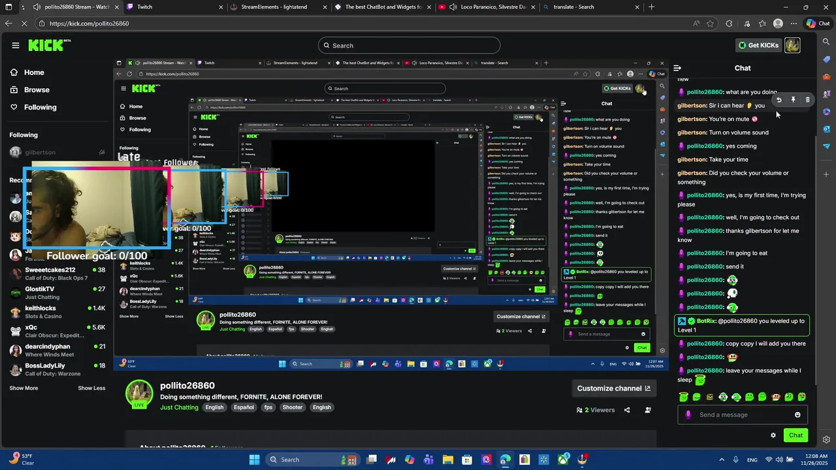Screen dimensions: 836x470
Task: Share the pollito26860 stream
Action: pyautogui.click(x=627, y=410)
